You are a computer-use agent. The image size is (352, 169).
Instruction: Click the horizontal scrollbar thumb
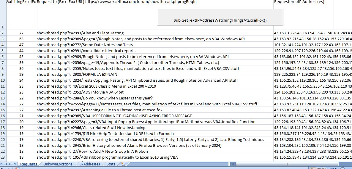(x=287, y=164)
